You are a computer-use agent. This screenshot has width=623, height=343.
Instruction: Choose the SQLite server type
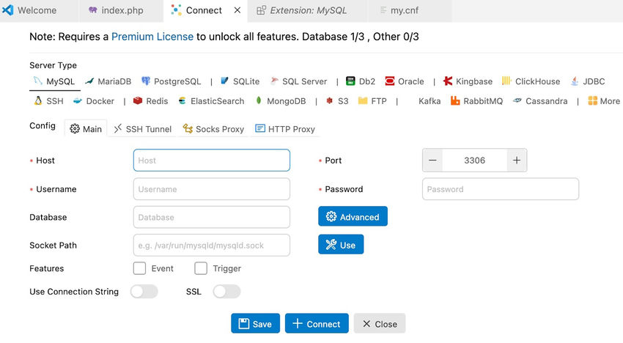[240, 81]
